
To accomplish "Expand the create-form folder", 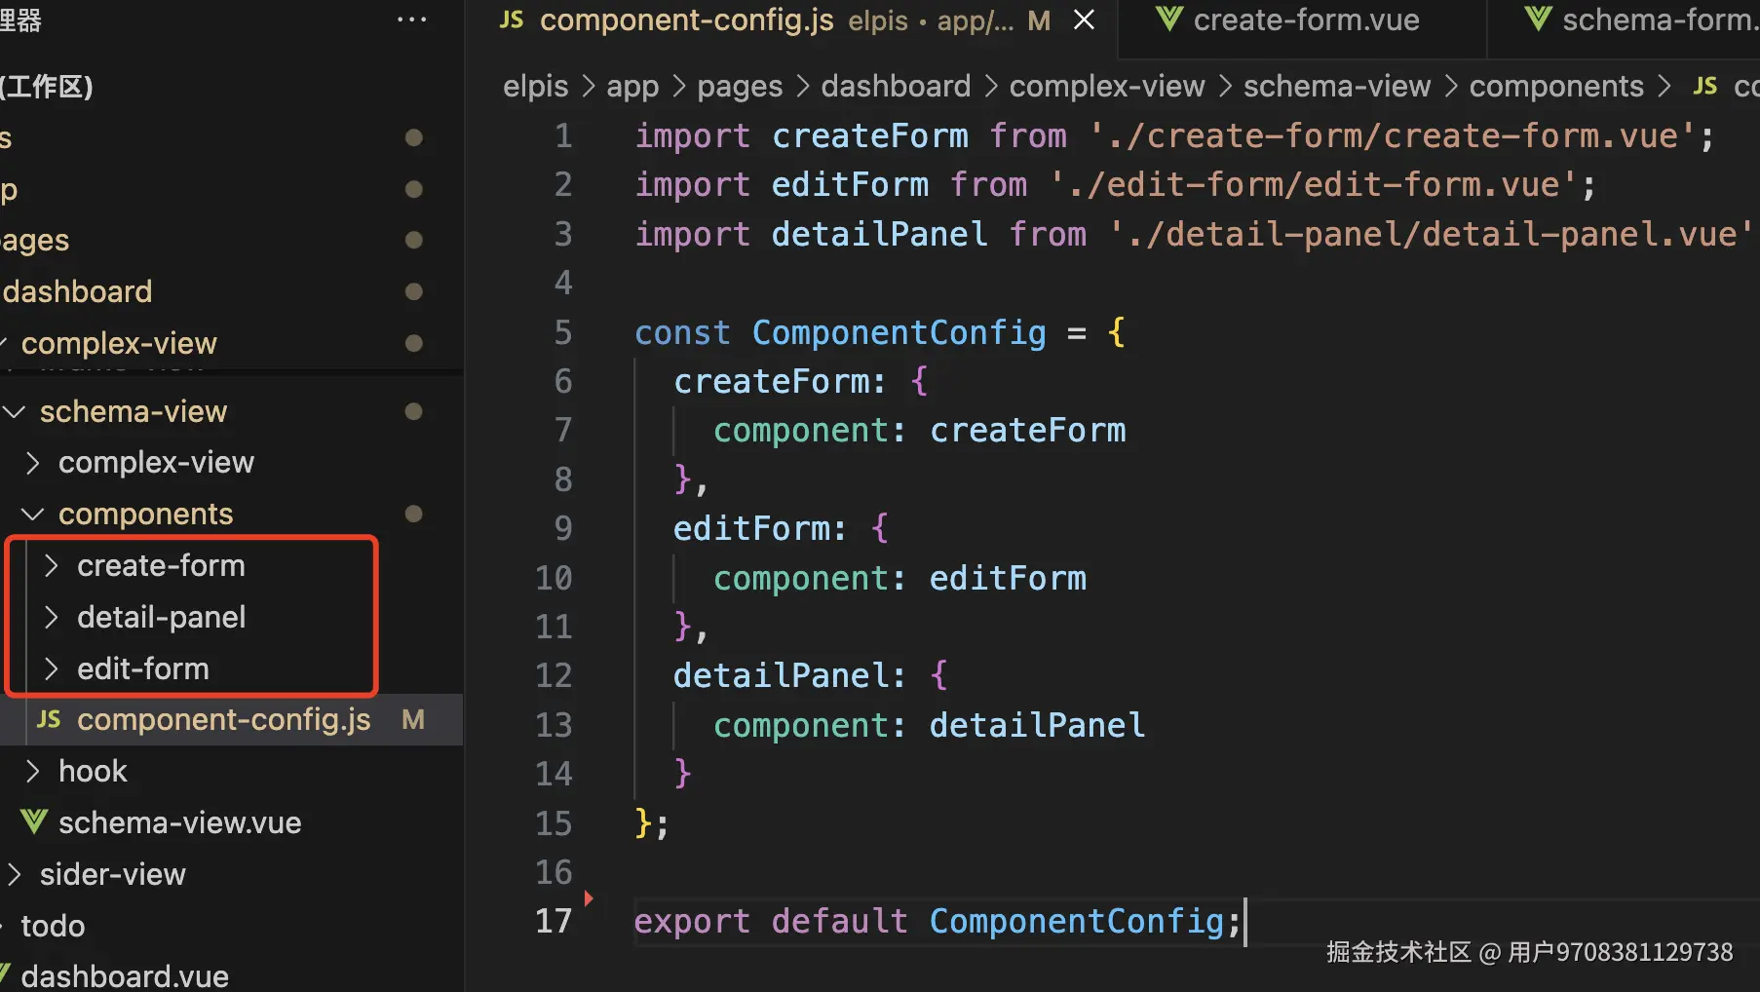I will click(x=52, y=566).
